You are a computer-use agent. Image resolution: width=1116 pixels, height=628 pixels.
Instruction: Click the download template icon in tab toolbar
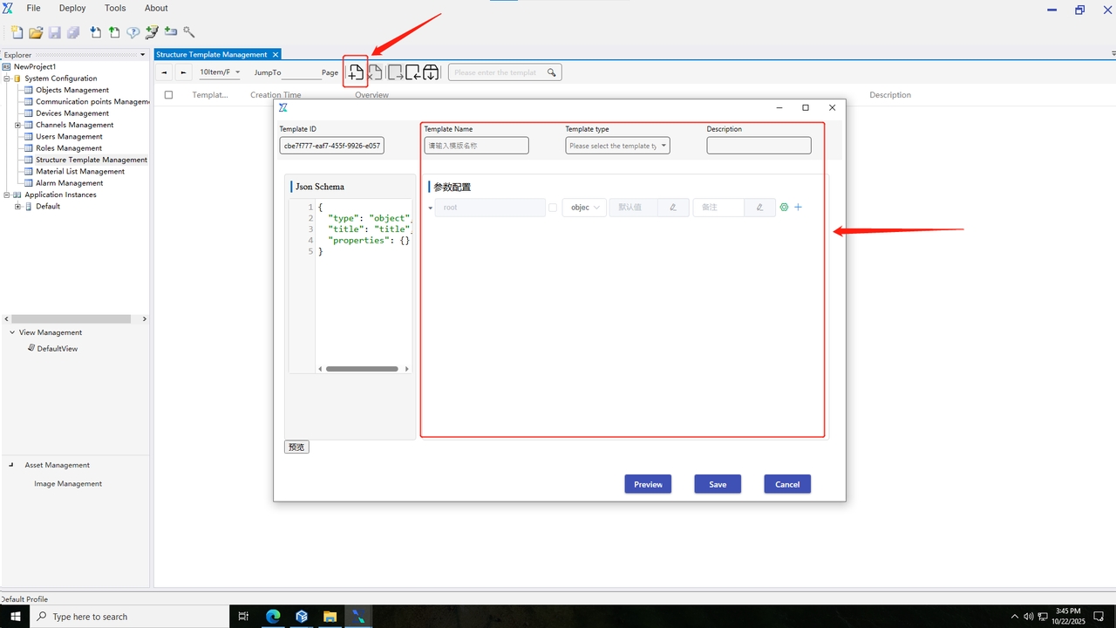click(x=431, y=72)
